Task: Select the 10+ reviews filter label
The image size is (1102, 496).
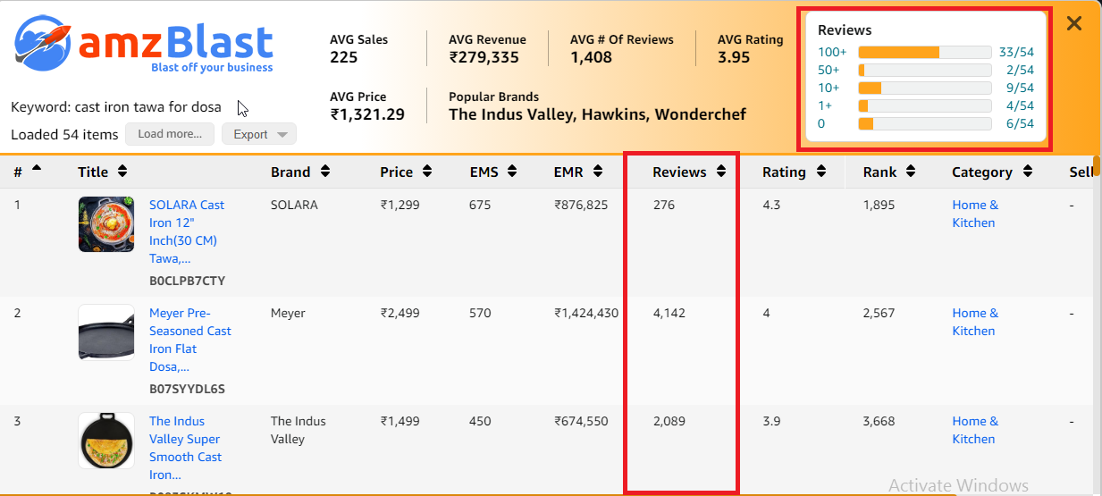Action: [x=828, y=88]
